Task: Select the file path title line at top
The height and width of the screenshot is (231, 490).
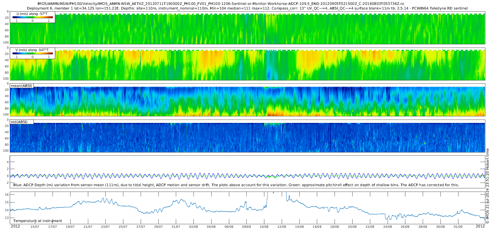Action: pos(221,4)
